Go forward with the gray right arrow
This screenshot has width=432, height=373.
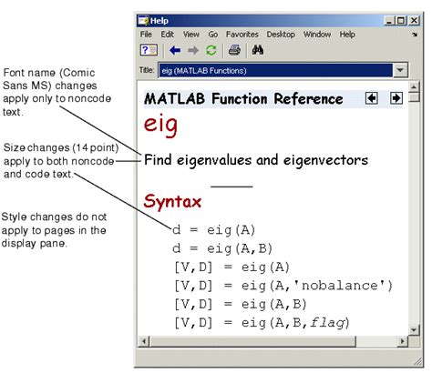click(x=193, y=50)
